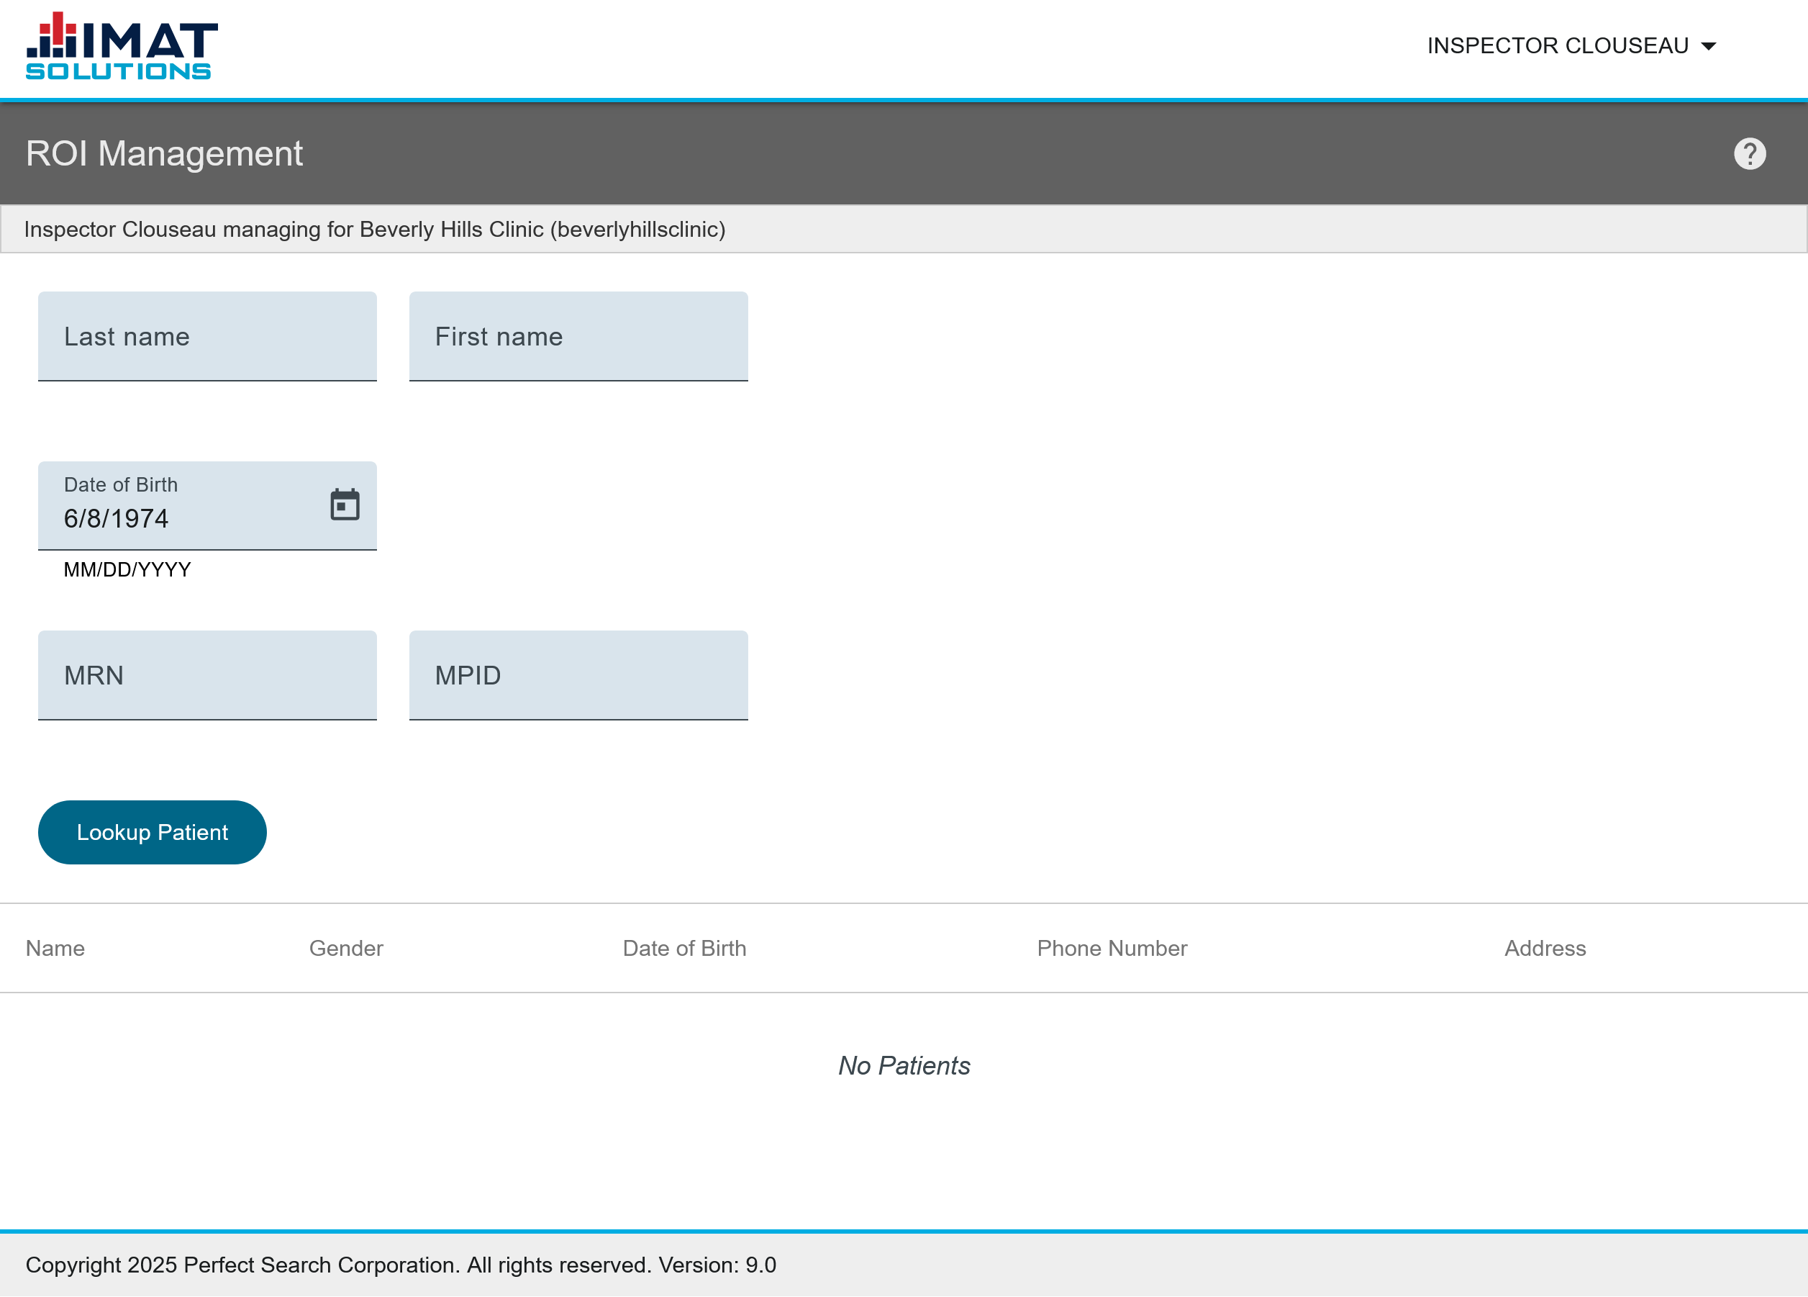The height and width of the screenshot is (1297, 1808).
Task: Open the Date of Birth calendar picker
Action: tap(345, 505)
